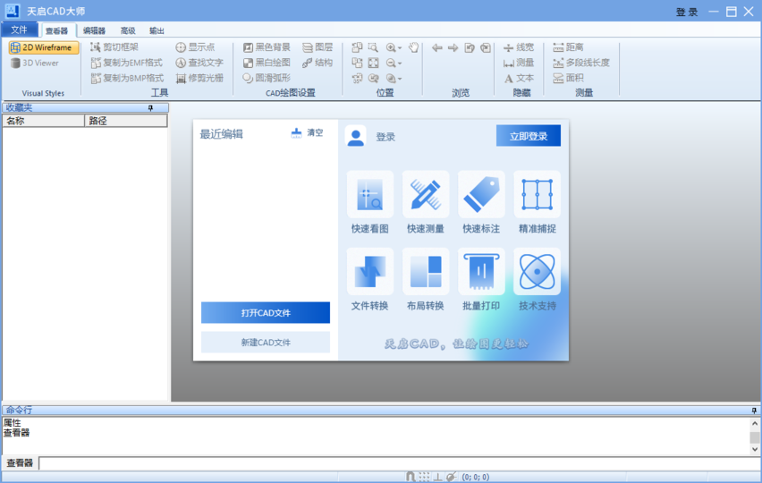Viewport: 762px width, 483px height.
Task: Click the next view right arrow
Action: [453, 47]
